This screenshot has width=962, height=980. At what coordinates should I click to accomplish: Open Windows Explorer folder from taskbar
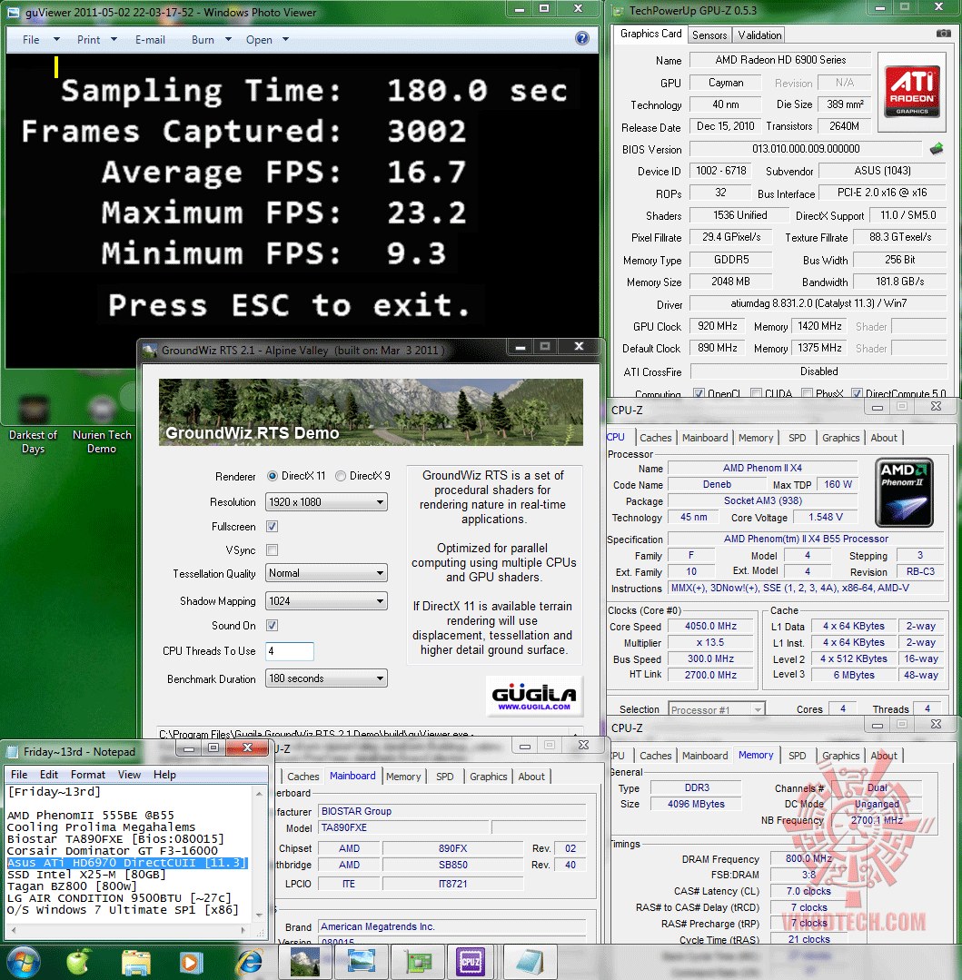tap(135, 963)
